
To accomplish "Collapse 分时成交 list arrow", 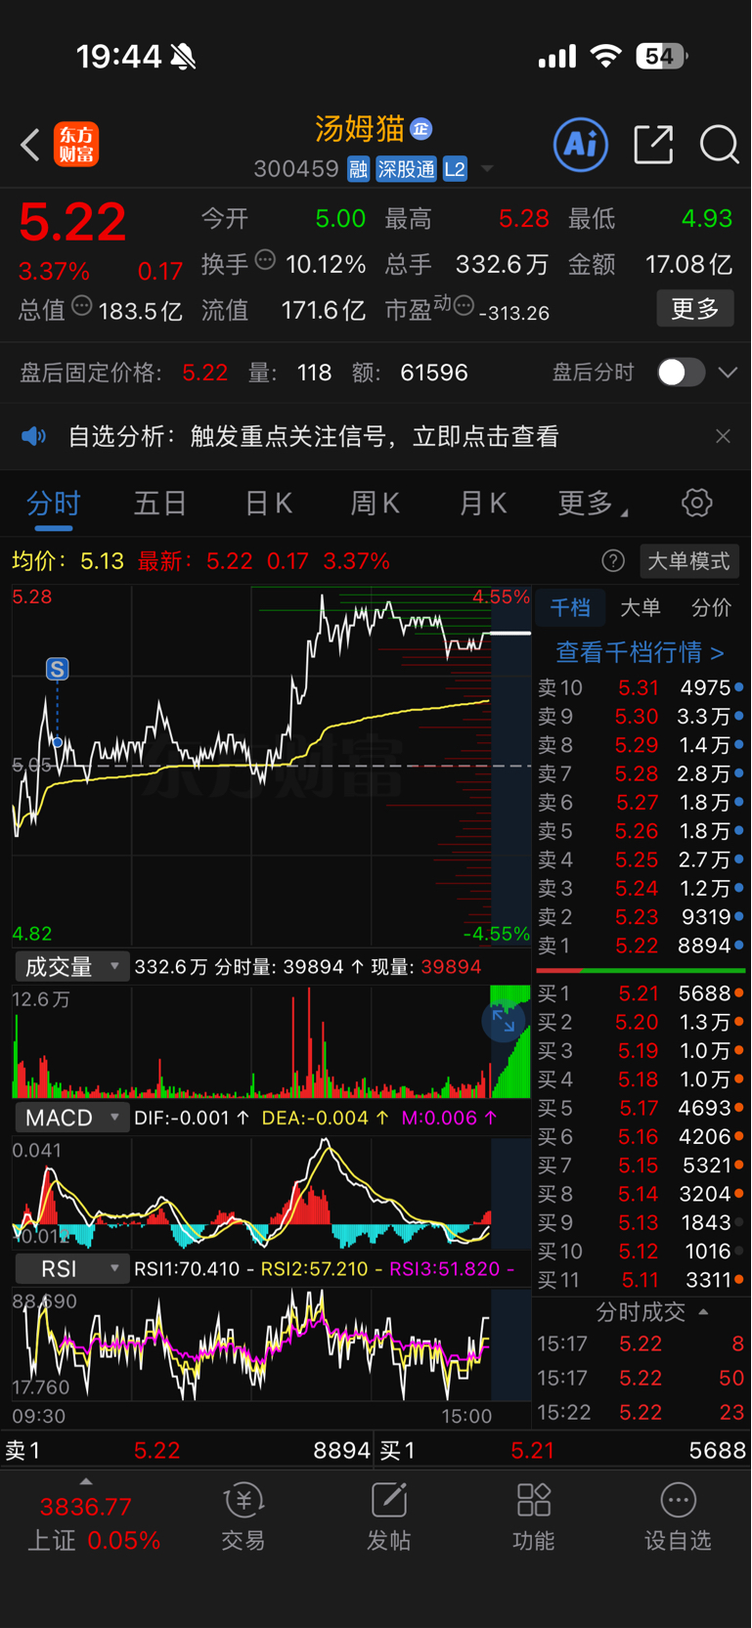I will [x=703, y=1312].
